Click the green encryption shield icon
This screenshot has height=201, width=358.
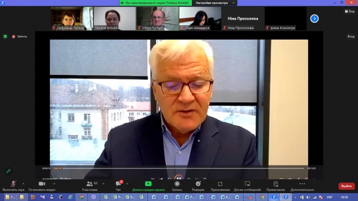click(x=5, y=36)
